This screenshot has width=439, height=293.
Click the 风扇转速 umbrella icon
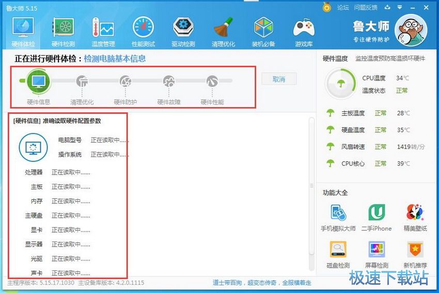(x=331, y=146)
